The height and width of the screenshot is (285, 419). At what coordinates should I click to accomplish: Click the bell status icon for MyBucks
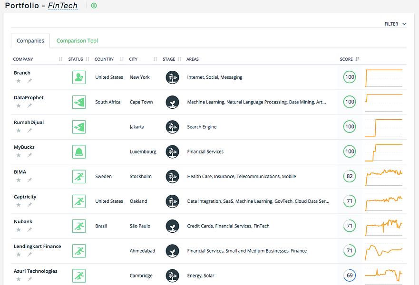[x=79, y=152]
